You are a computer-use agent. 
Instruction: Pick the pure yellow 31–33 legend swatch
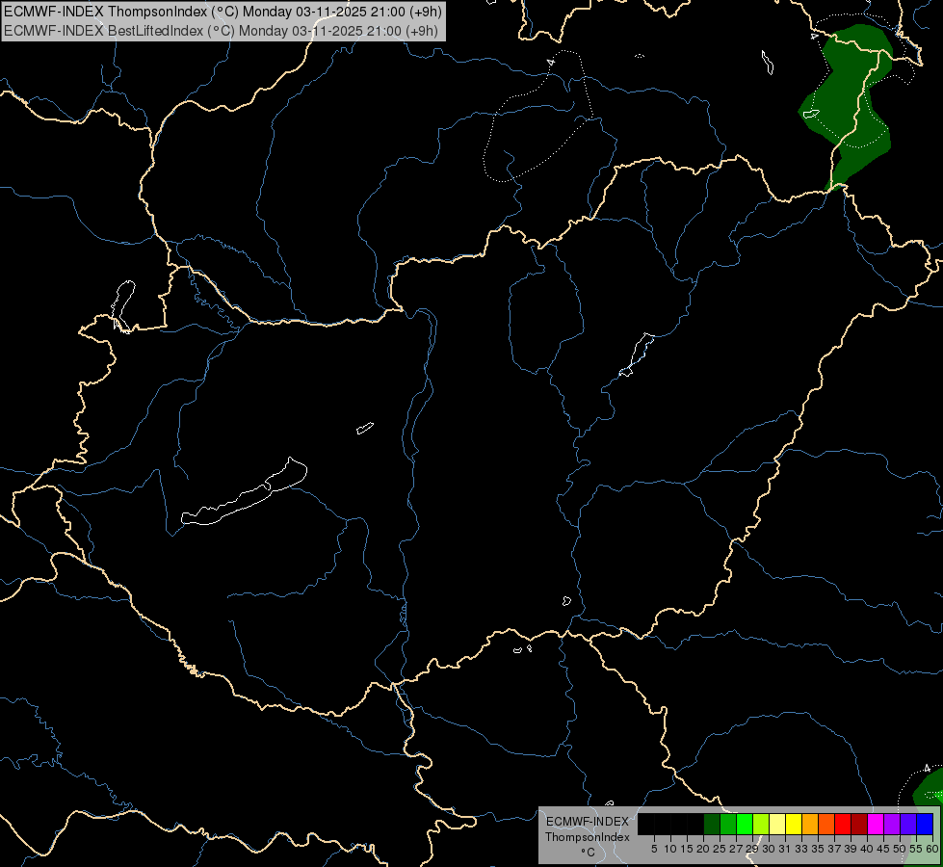click(x=794, y=825)
